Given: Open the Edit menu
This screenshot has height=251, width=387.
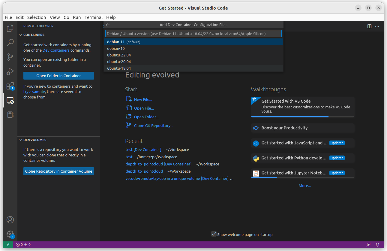Looking at the screenshot, I should click(x=19, y=17).
